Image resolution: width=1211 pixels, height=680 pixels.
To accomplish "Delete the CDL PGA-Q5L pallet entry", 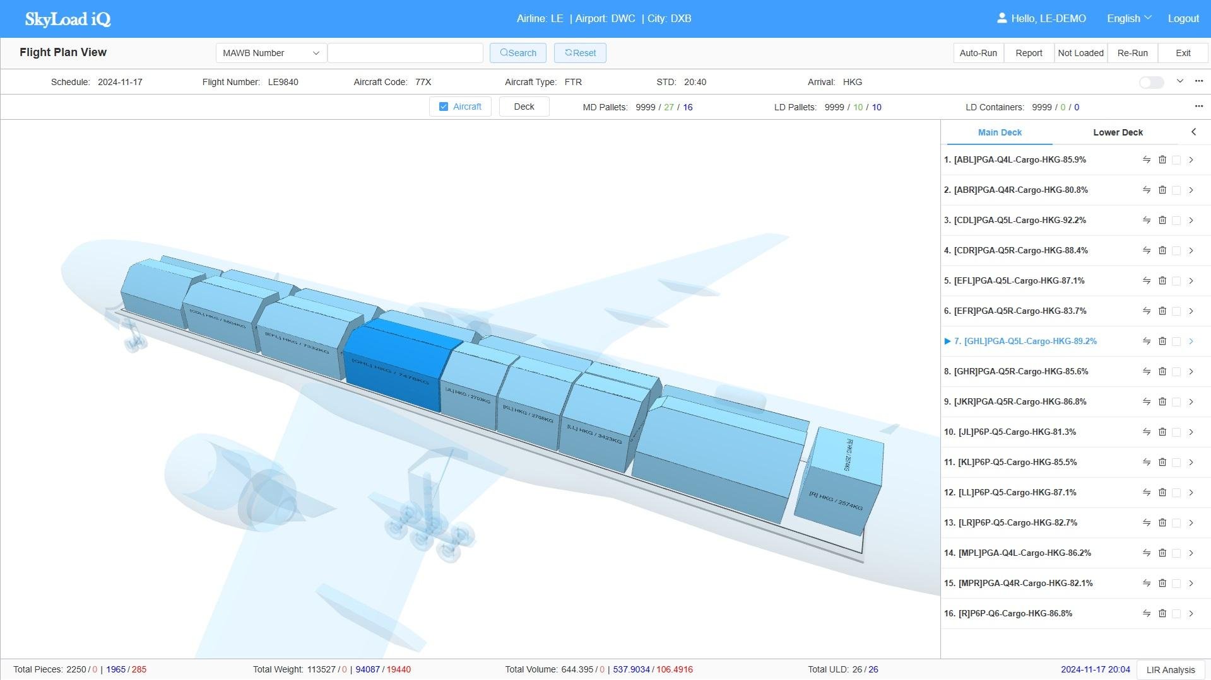I will [x=1162, y=221].
